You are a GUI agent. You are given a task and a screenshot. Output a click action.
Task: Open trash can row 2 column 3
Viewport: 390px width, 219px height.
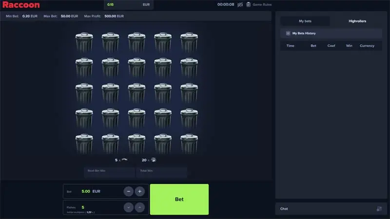pyautogui.click(x=136, y=68)
